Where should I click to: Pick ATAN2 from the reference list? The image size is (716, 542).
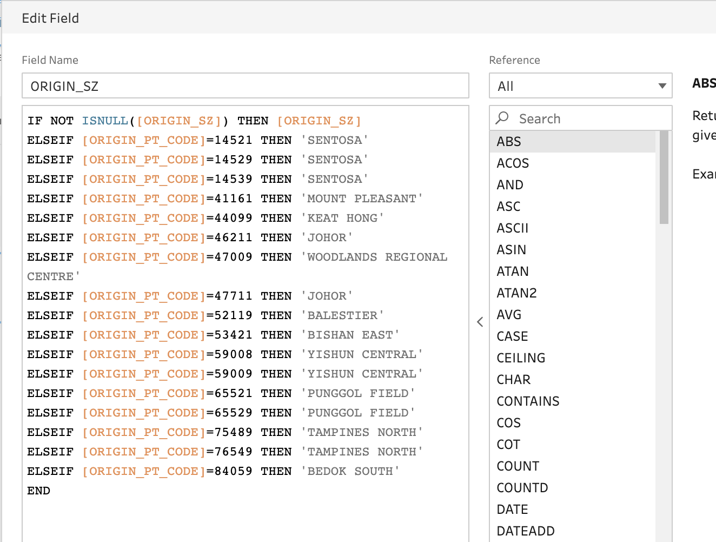pos(516,293)
